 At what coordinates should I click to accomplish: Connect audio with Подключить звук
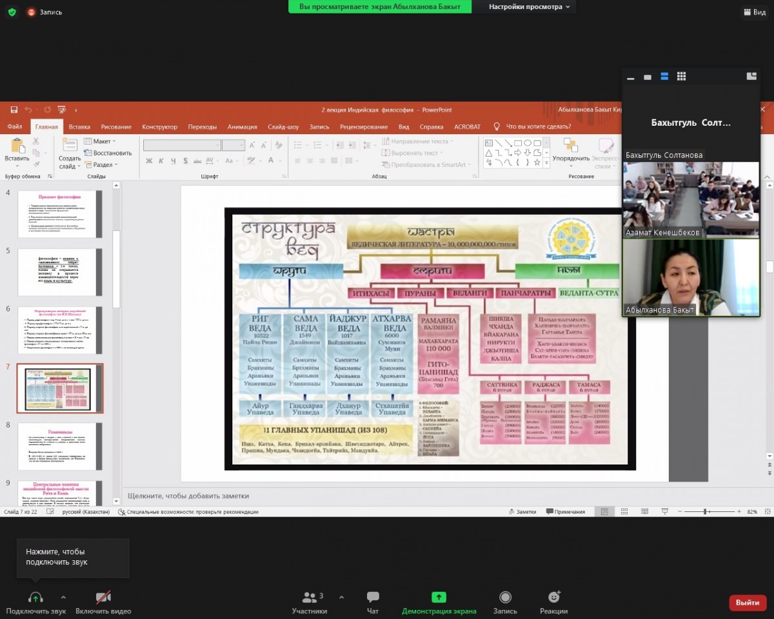[x=35, y=602]
